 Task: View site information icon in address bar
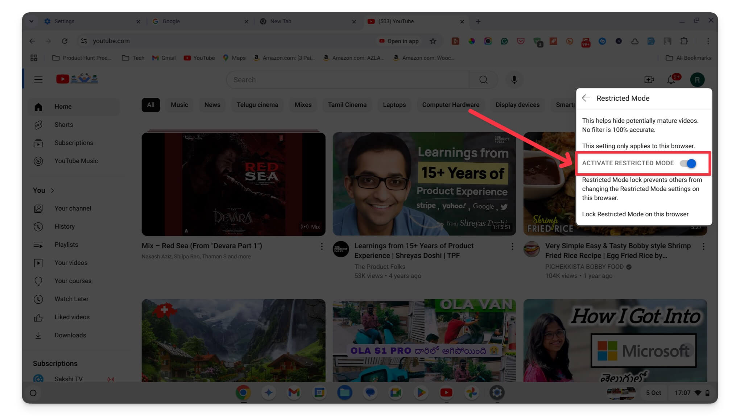[x=84, y=41]
